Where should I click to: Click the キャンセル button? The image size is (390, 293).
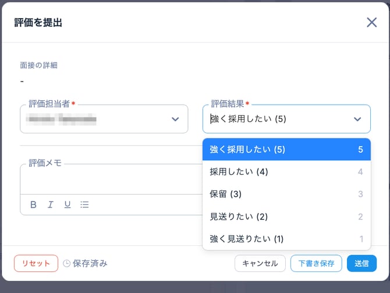(x=260, y=263)
